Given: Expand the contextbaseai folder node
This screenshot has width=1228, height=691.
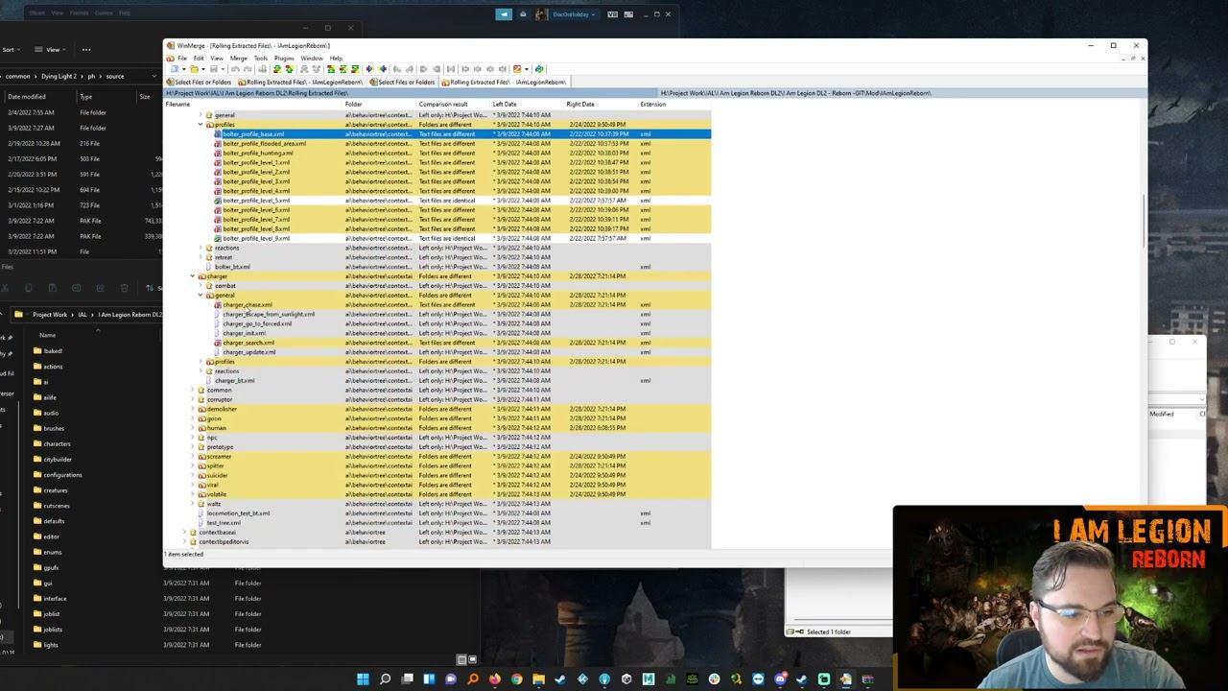Looking at the screenshot, I should click(x=184, y=533).
